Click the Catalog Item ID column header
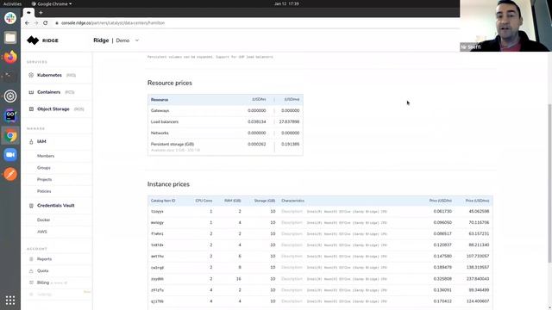The image size is (552, 310). [x=163, y=201]
